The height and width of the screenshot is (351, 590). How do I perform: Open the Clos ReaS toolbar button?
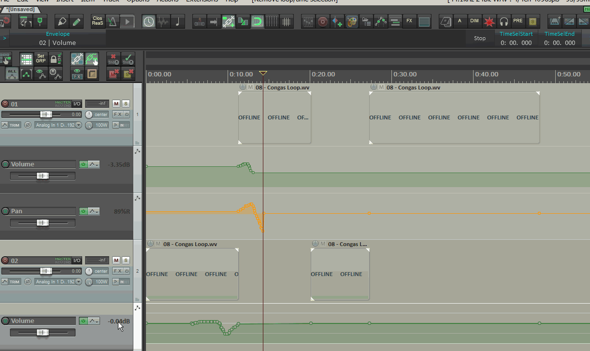tap(98, 21)
